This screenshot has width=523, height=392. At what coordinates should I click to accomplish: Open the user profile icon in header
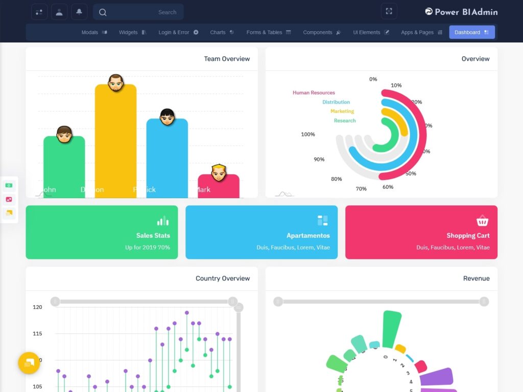[x=59, y=12]
